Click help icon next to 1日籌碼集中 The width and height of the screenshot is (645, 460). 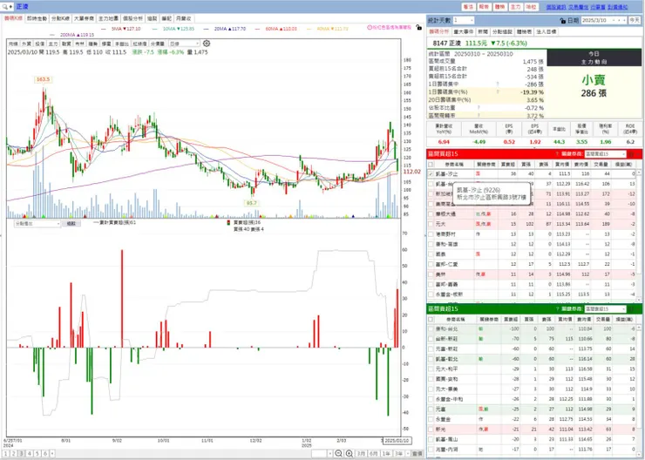pos(498,85)
